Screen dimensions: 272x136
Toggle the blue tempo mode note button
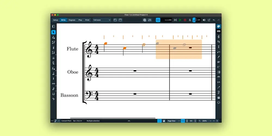[x=194, y=20]
